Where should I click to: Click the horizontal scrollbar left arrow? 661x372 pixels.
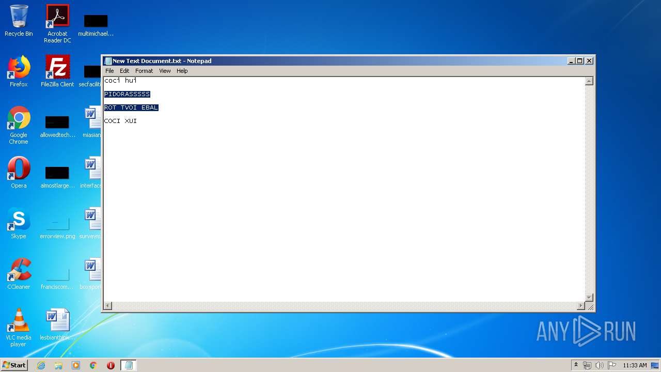107,306
